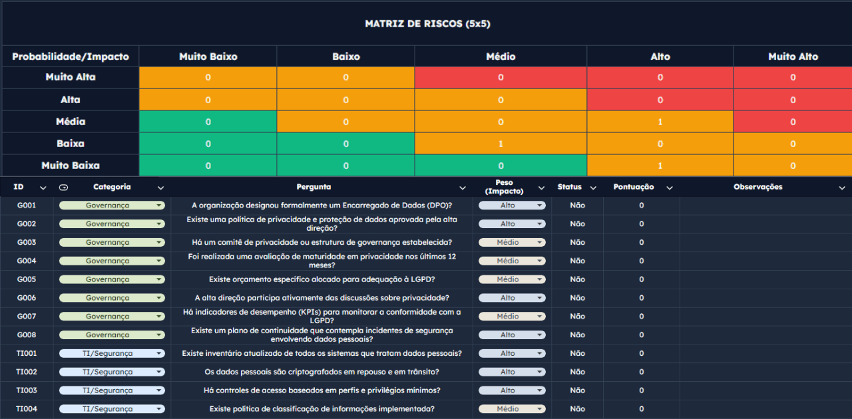Expand the Alto weight dropdown for G002
This screenshot has height=419, width=852.
point(539,224)
